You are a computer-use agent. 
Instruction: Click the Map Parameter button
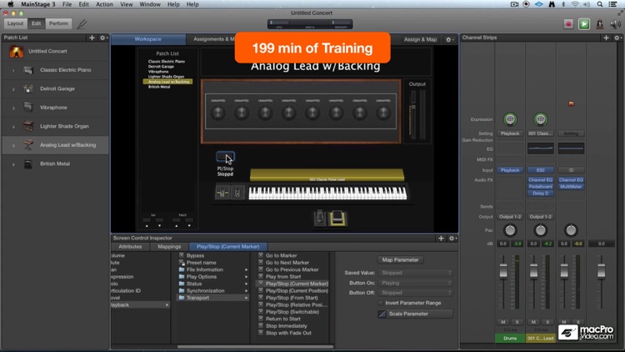pos(400,259)
